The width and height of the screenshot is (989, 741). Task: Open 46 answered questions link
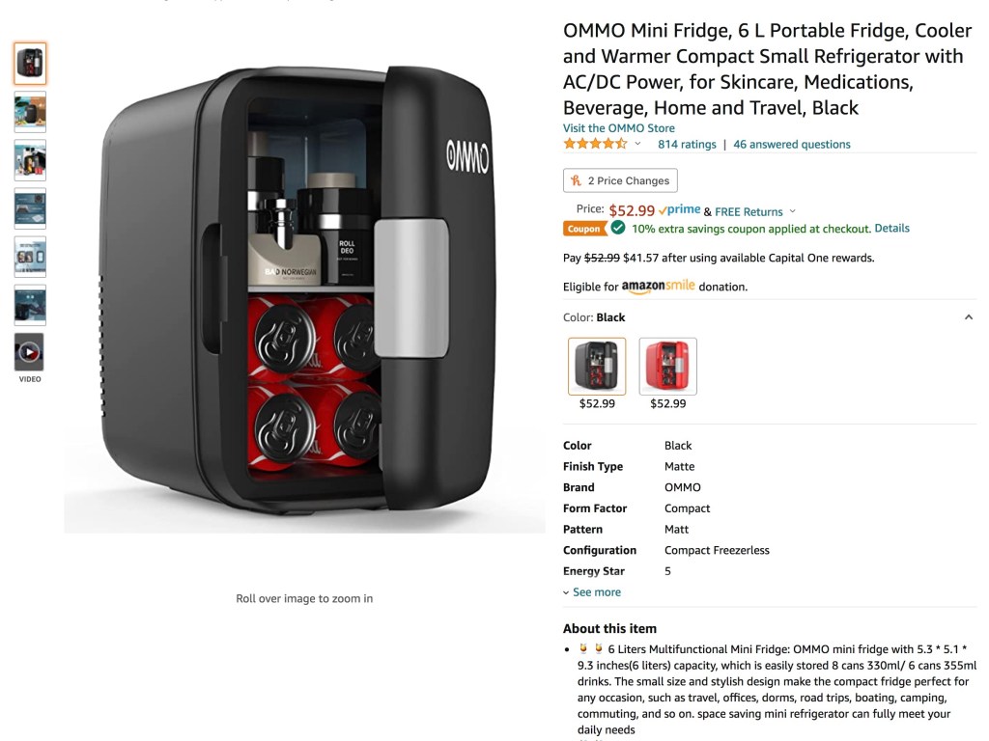click(x=792, y=145)
